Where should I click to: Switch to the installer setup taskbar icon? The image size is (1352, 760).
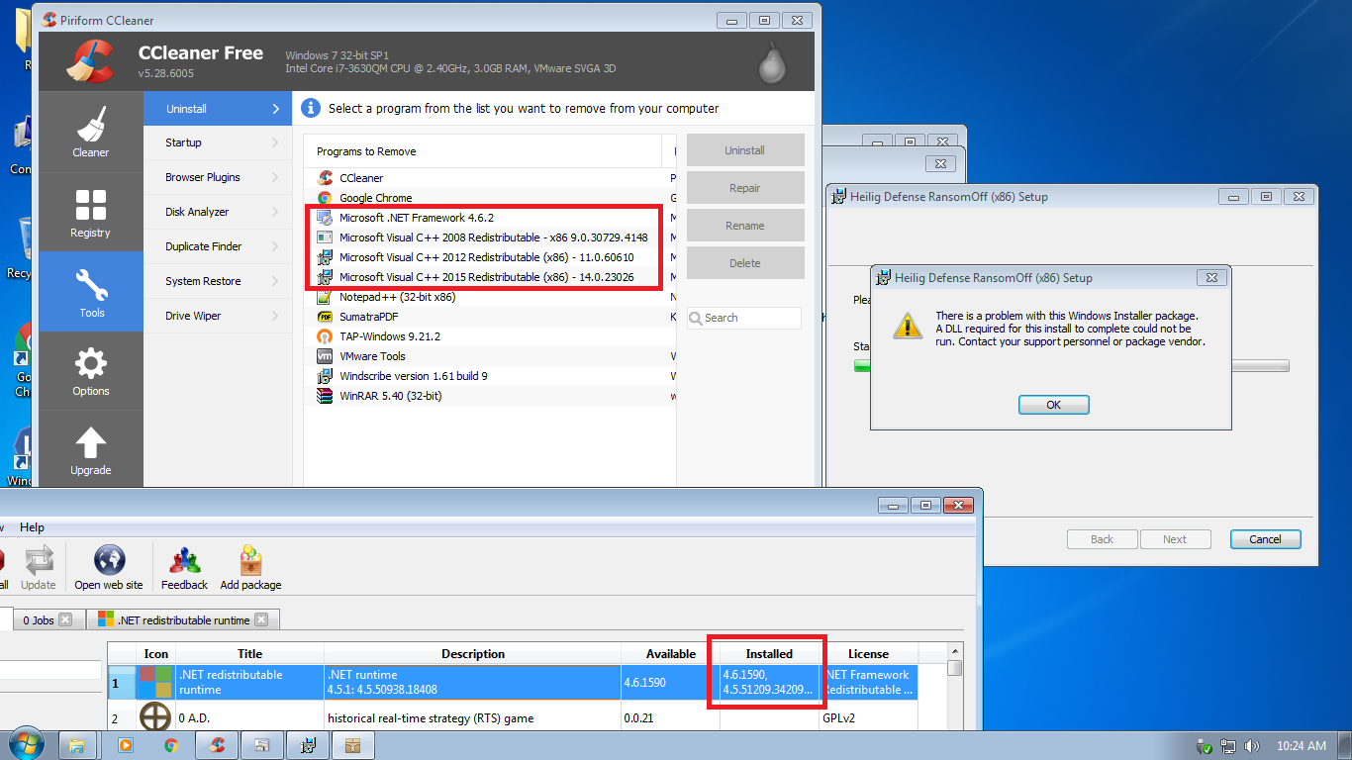(x=309, y=745)
